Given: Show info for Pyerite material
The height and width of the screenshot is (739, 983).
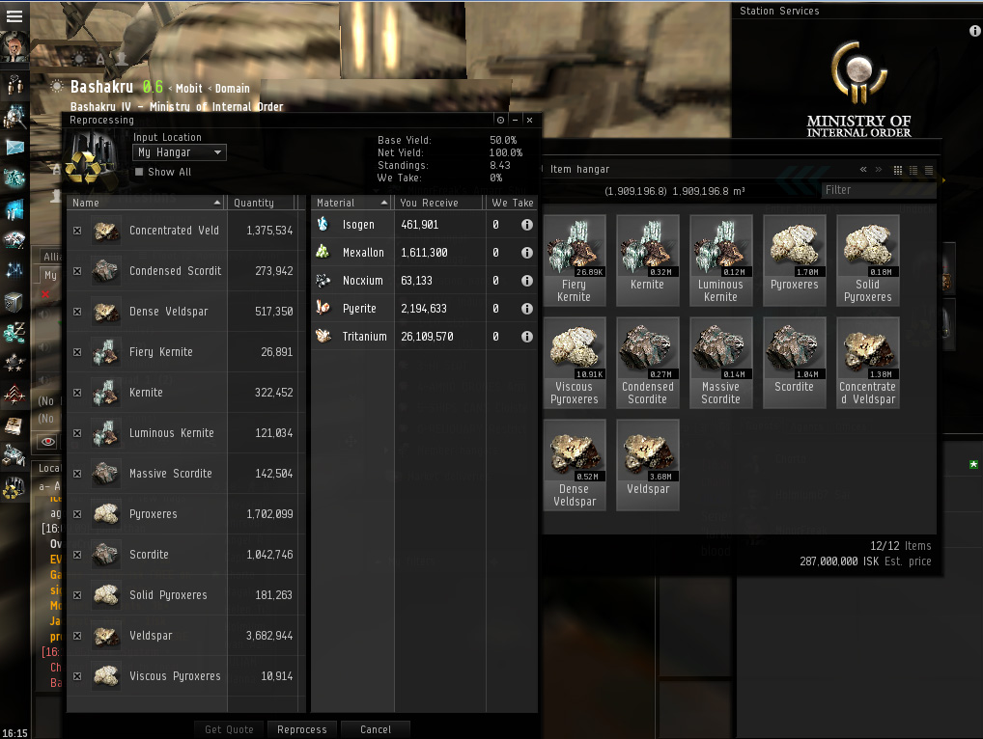Looking at the screenshot, I should click(526, 308).
